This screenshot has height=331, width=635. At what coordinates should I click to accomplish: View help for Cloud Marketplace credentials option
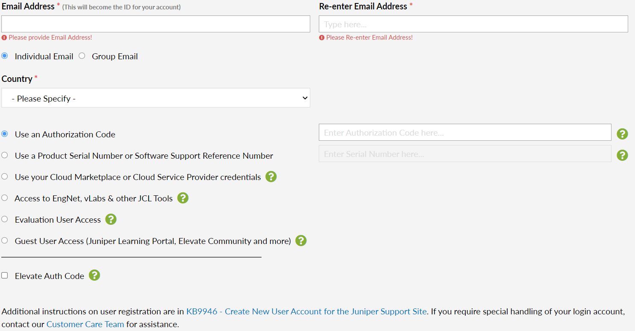coord(270,176)
